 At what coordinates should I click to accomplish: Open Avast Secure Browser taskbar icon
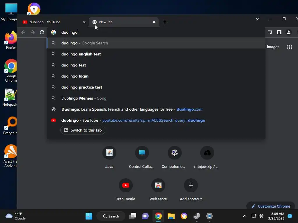pos(184,216)
